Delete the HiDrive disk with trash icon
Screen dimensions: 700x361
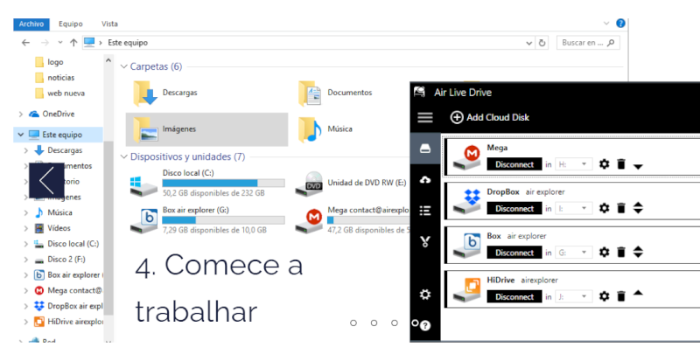pyautogui.click(x=621, y=296)
